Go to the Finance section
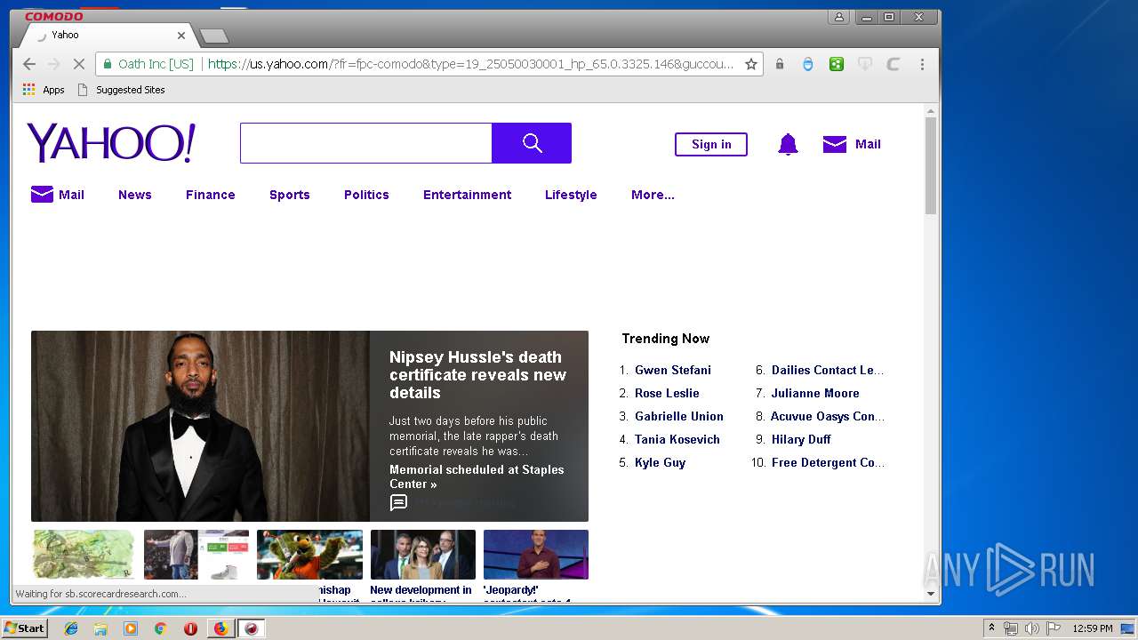 [x=211, y=195]
